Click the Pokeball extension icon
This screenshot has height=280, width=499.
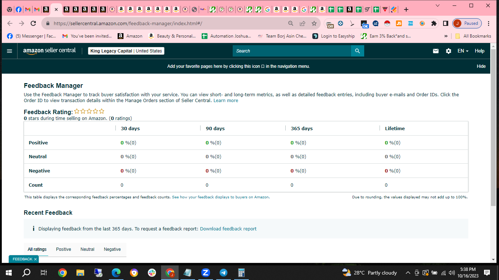(387, 23)
